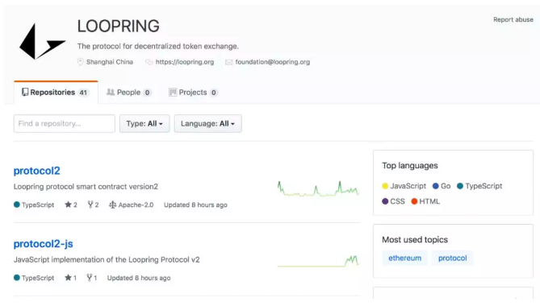Viewport: 540px width, 306px height.
Task: Filter by Go in Top languages
Action: [x=442, y=186]
